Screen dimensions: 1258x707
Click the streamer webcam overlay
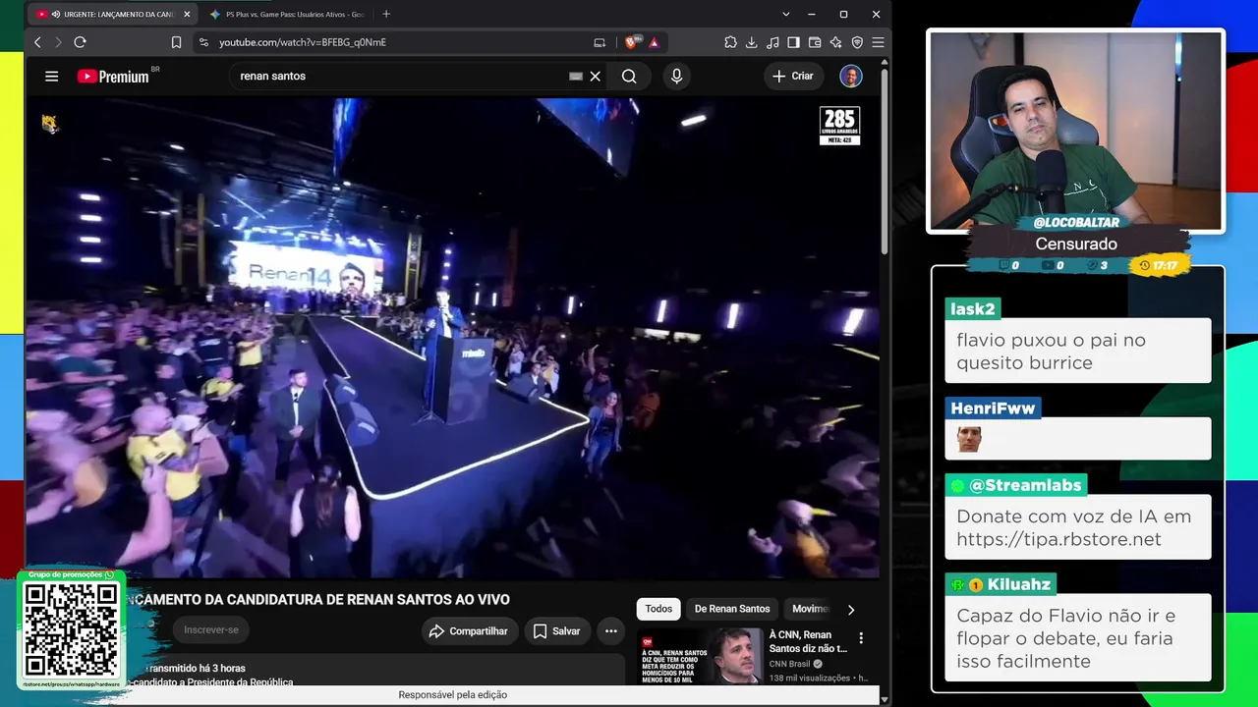1076,131
